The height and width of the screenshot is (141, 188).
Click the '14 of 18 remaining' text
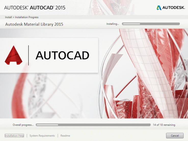[164, 125]
